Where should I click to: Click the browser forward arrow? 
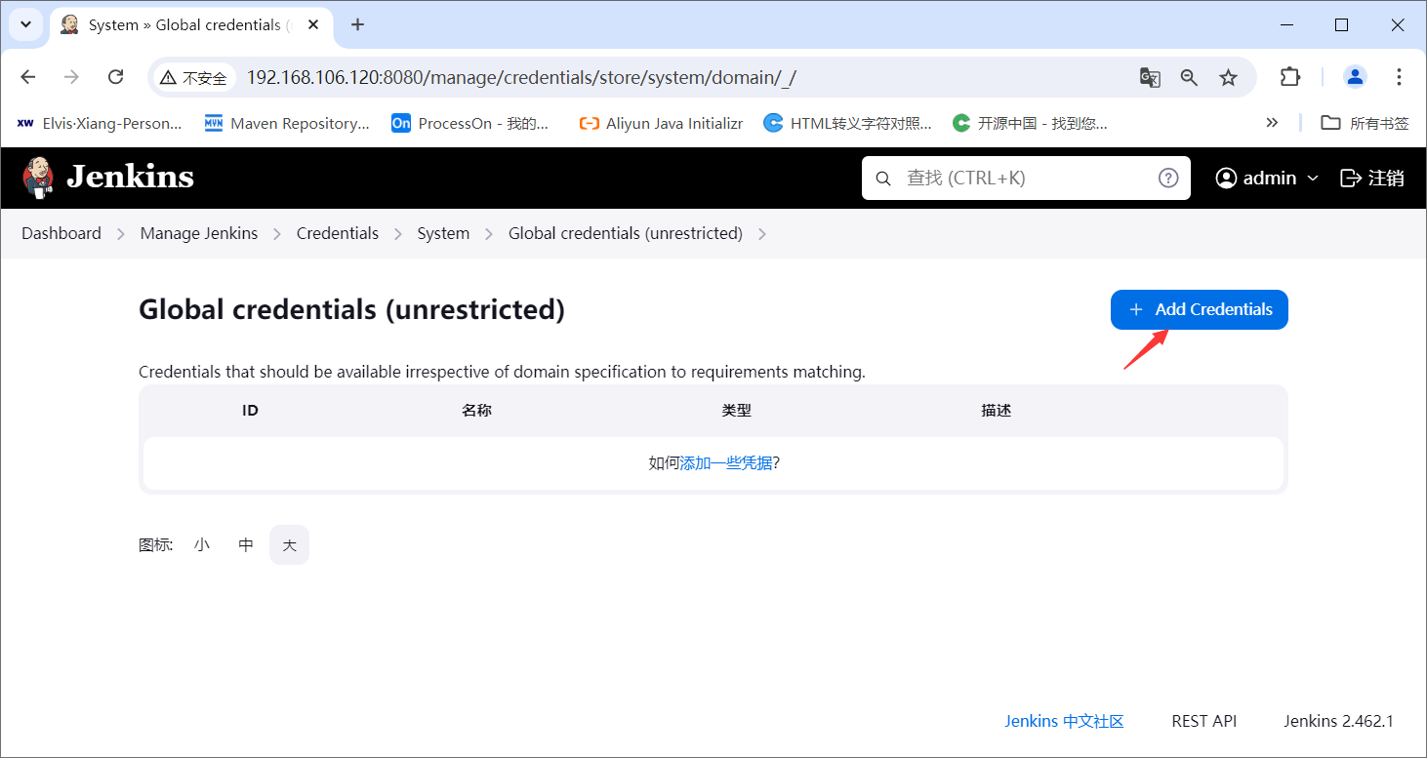pyautogui.click(x=71, y=77)
